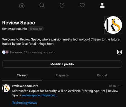Select the Thread tab
Viewport: 126px width, 107px height.
tap(22, 75)
